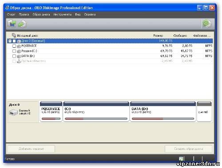Check the PQSERVICE partition checkbox

14,46
